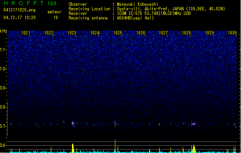Click the 'Receiving Location' label
This screenshot has width=241, height=153.
point(89,9)
